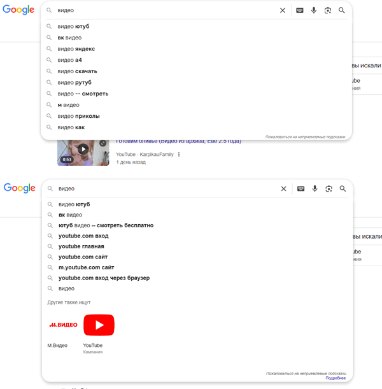This screenshot has height=389, width=382.
Task: Click the "Подробнее" link
Action: click(336, 378)
